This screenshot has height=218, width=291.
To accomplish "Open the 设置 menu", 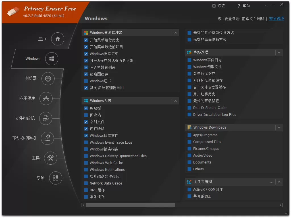I will (x=219, y=5).
